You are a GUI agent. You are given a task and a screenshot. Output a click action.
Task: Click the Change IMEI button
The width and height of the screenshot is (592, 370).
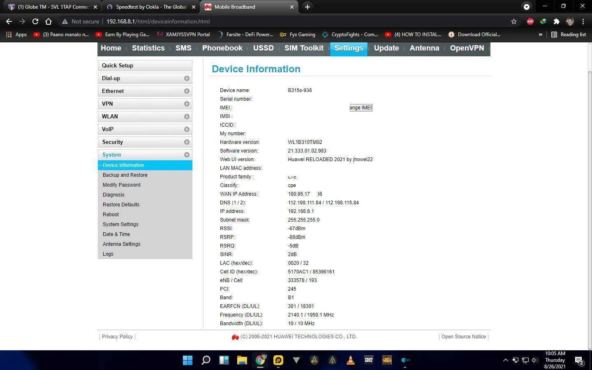[361, 108]
